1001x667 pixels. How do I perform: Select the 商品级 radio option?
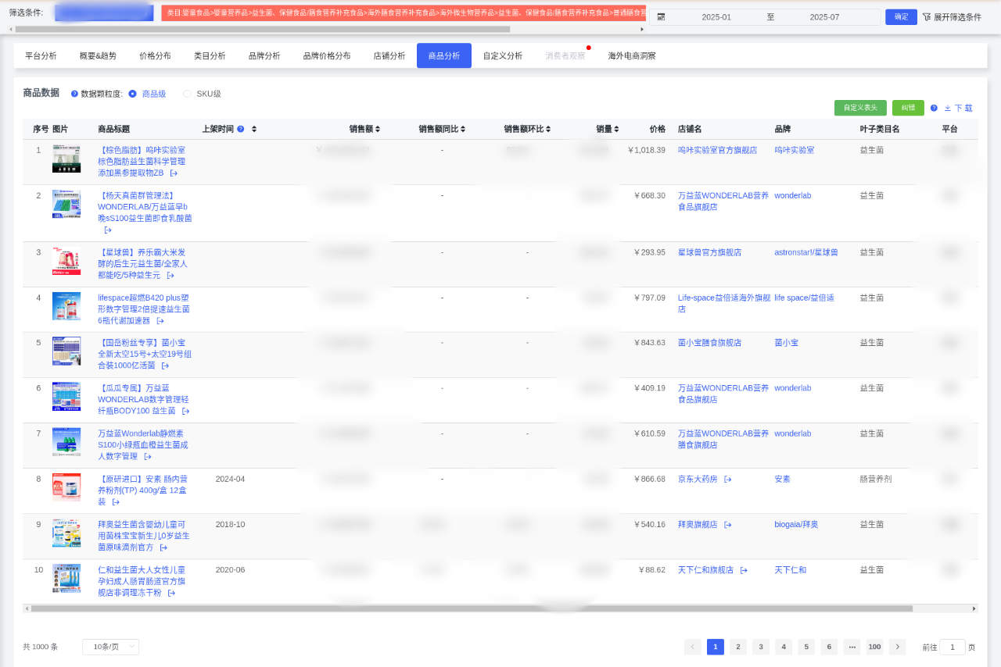tap(132, 94)
